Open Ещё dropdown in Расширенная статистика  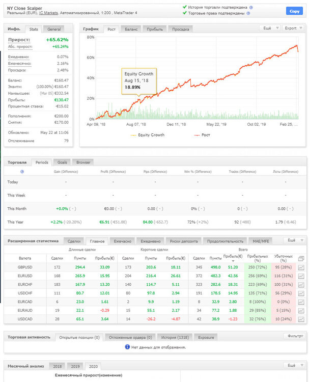click(x=294, y=240)
